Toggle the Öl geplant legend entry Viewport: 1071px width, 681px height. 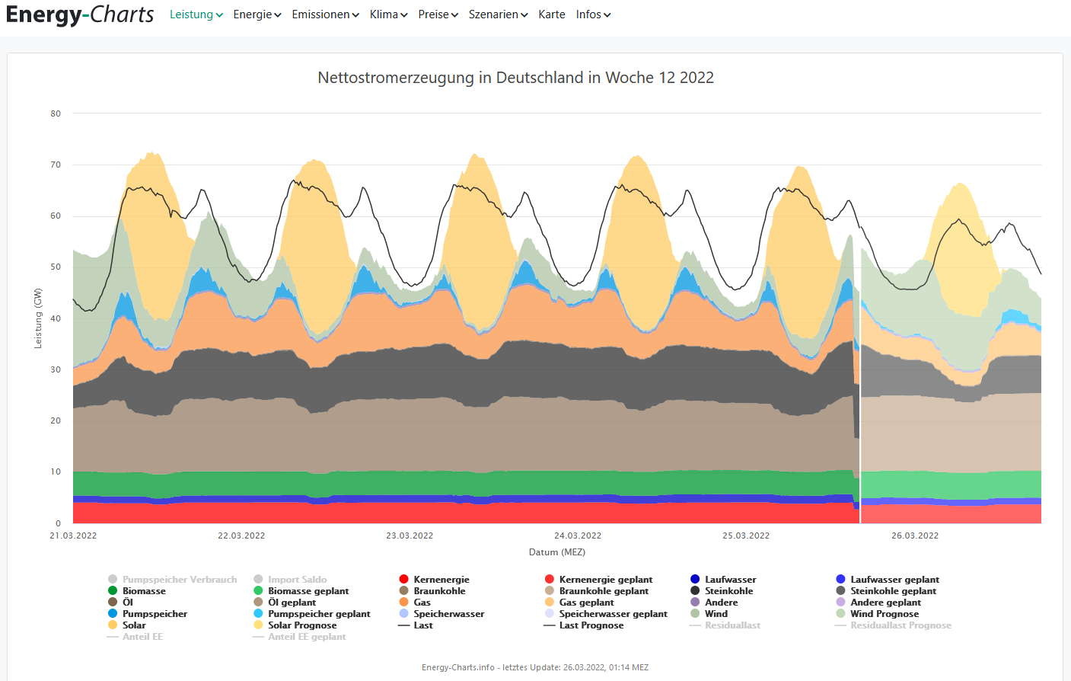click(x=285, y=603)
